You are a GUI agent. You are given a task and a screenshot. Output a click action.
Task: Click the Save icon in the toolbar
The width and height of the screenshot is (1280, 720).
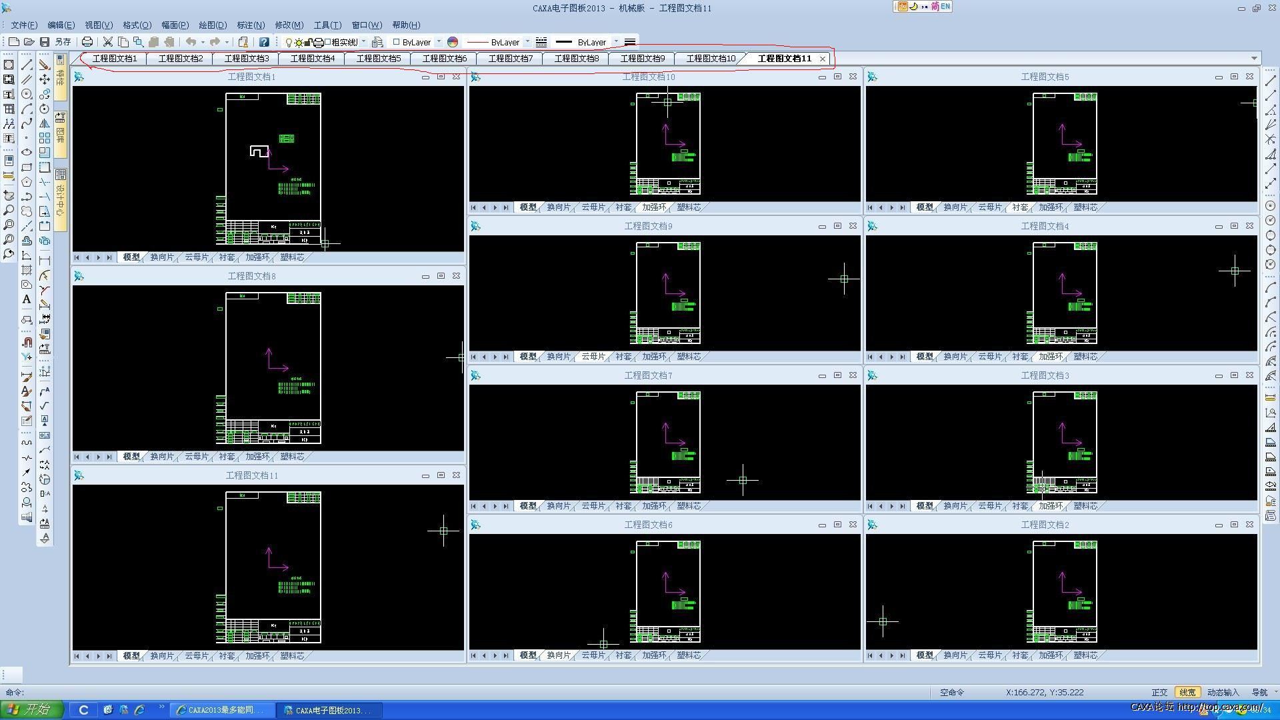tap(45, 42)
